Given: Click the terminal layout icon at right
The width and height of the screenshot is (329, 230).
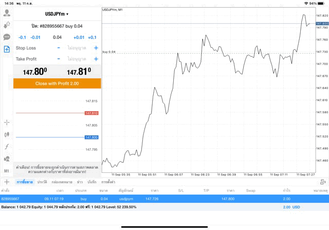Looking at the screenshot, I should click(x=323, y=182).
